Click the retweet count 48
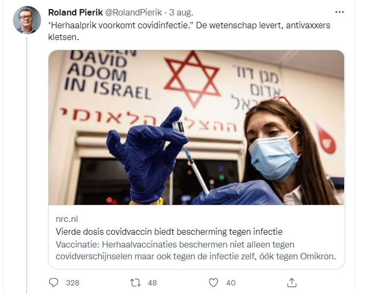Image resolution: width=365 pixels, height=294 pixels. coord(152,283)
